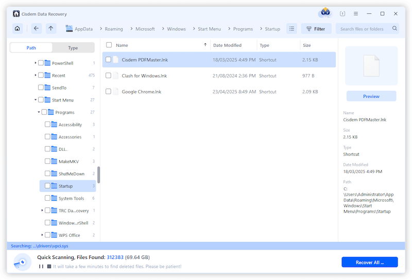
Task: Collapse the Start Menu tree node
Action: click(36, 100)
